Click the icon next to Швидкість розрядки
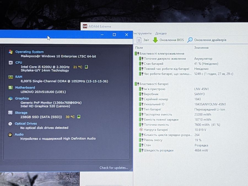The width and height of the screenshot is (248, 186). pos(141,150)
